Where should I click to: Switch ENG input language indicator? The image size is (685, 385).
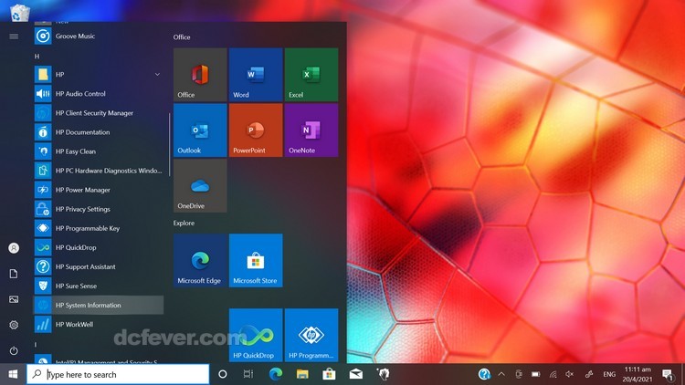(x=609, y=374)
